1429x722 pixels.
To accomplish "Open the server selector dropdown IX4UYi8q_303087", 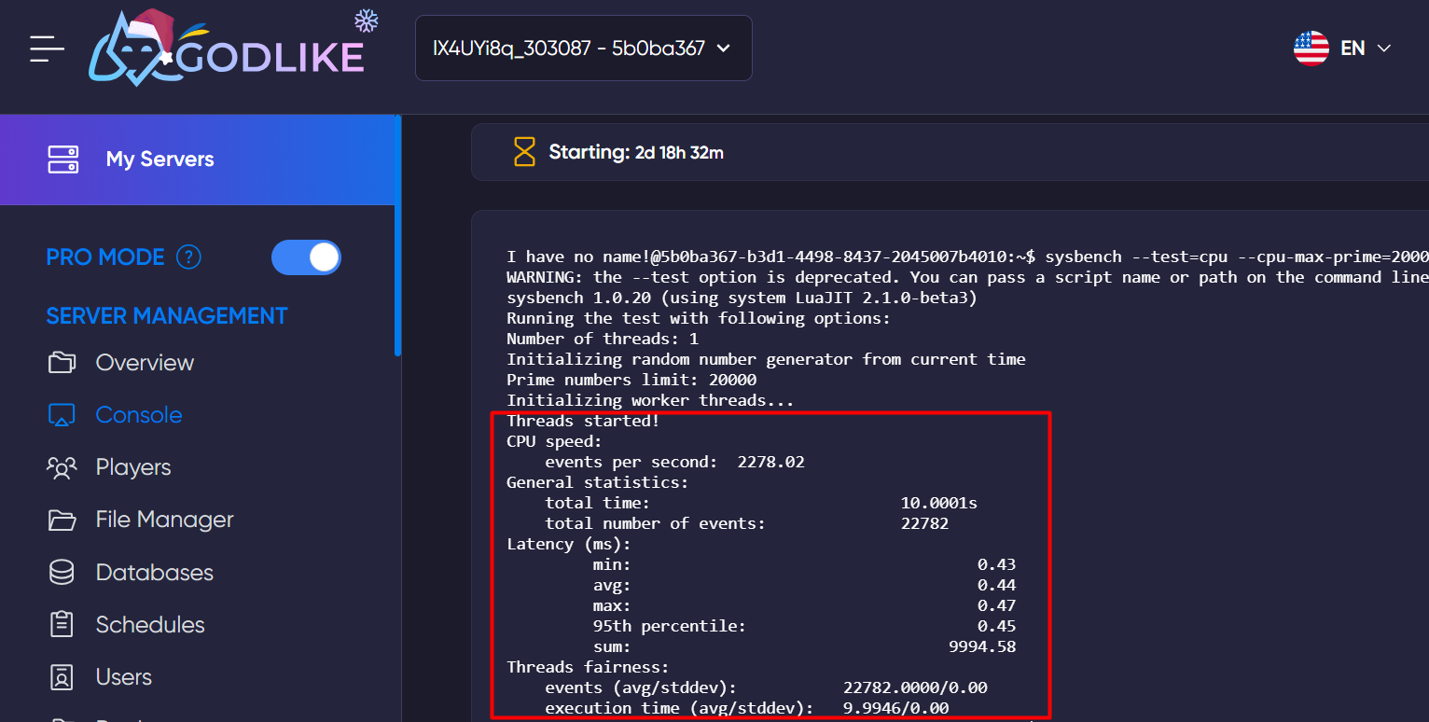I will click(x=583, y=49).
